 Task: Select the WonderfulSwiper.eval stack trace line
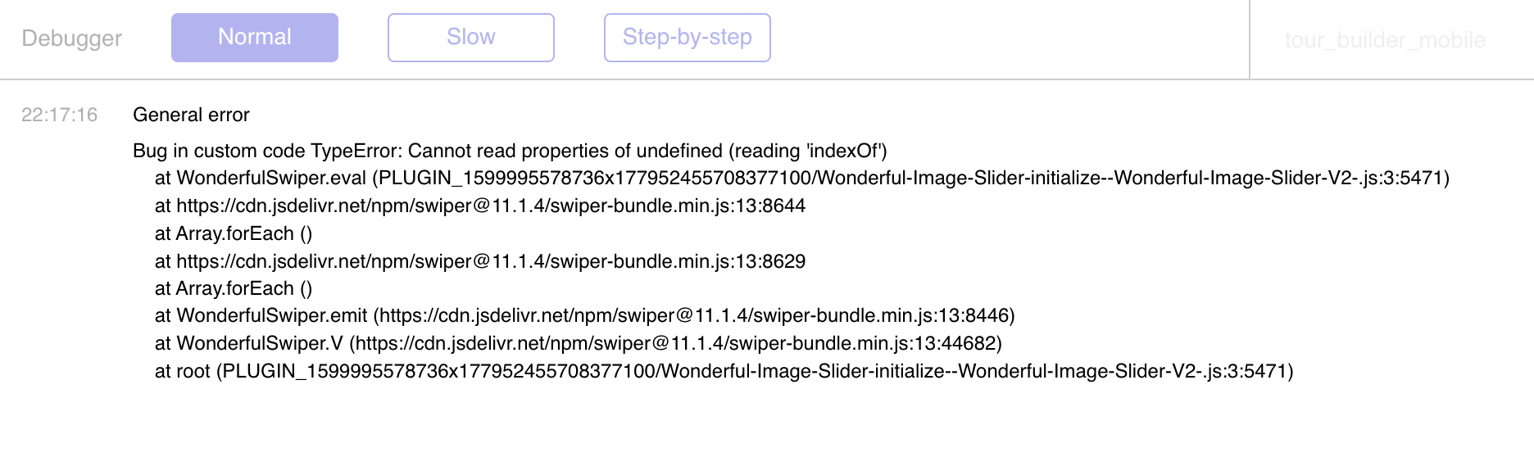coord(802,178)
